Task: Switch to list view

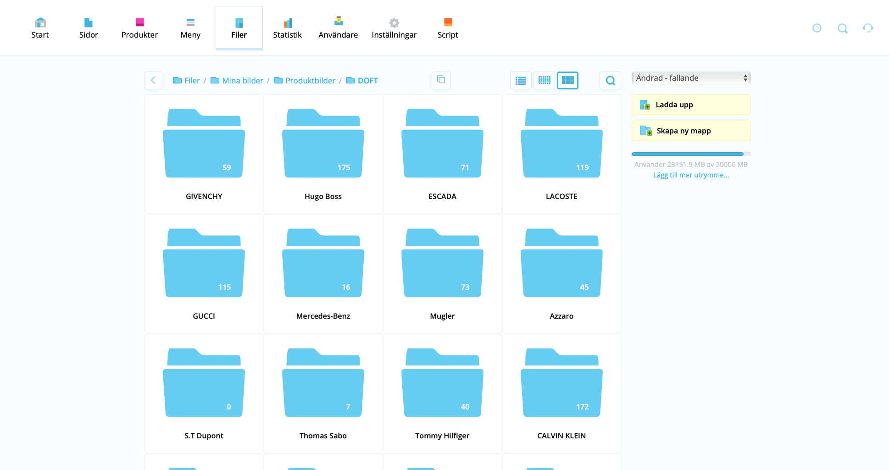Action: point(521,80)
